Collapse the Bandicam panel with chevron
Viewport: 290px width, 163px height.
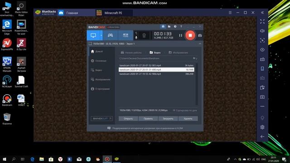[200, 44]
